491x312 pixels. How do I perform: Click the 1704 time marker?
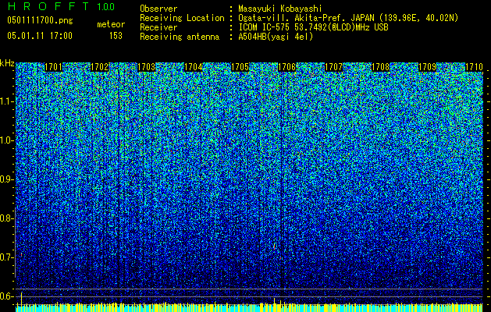pyautogui.click(x=194, y=67)
